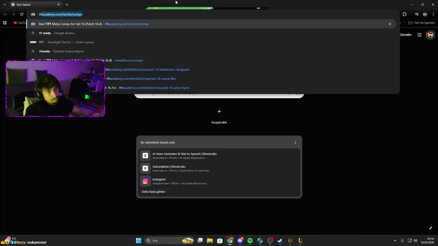Click Chrome profile avatar in toolbar
The width and height of the screenshot is (438, 246).
tap(425, 14)
